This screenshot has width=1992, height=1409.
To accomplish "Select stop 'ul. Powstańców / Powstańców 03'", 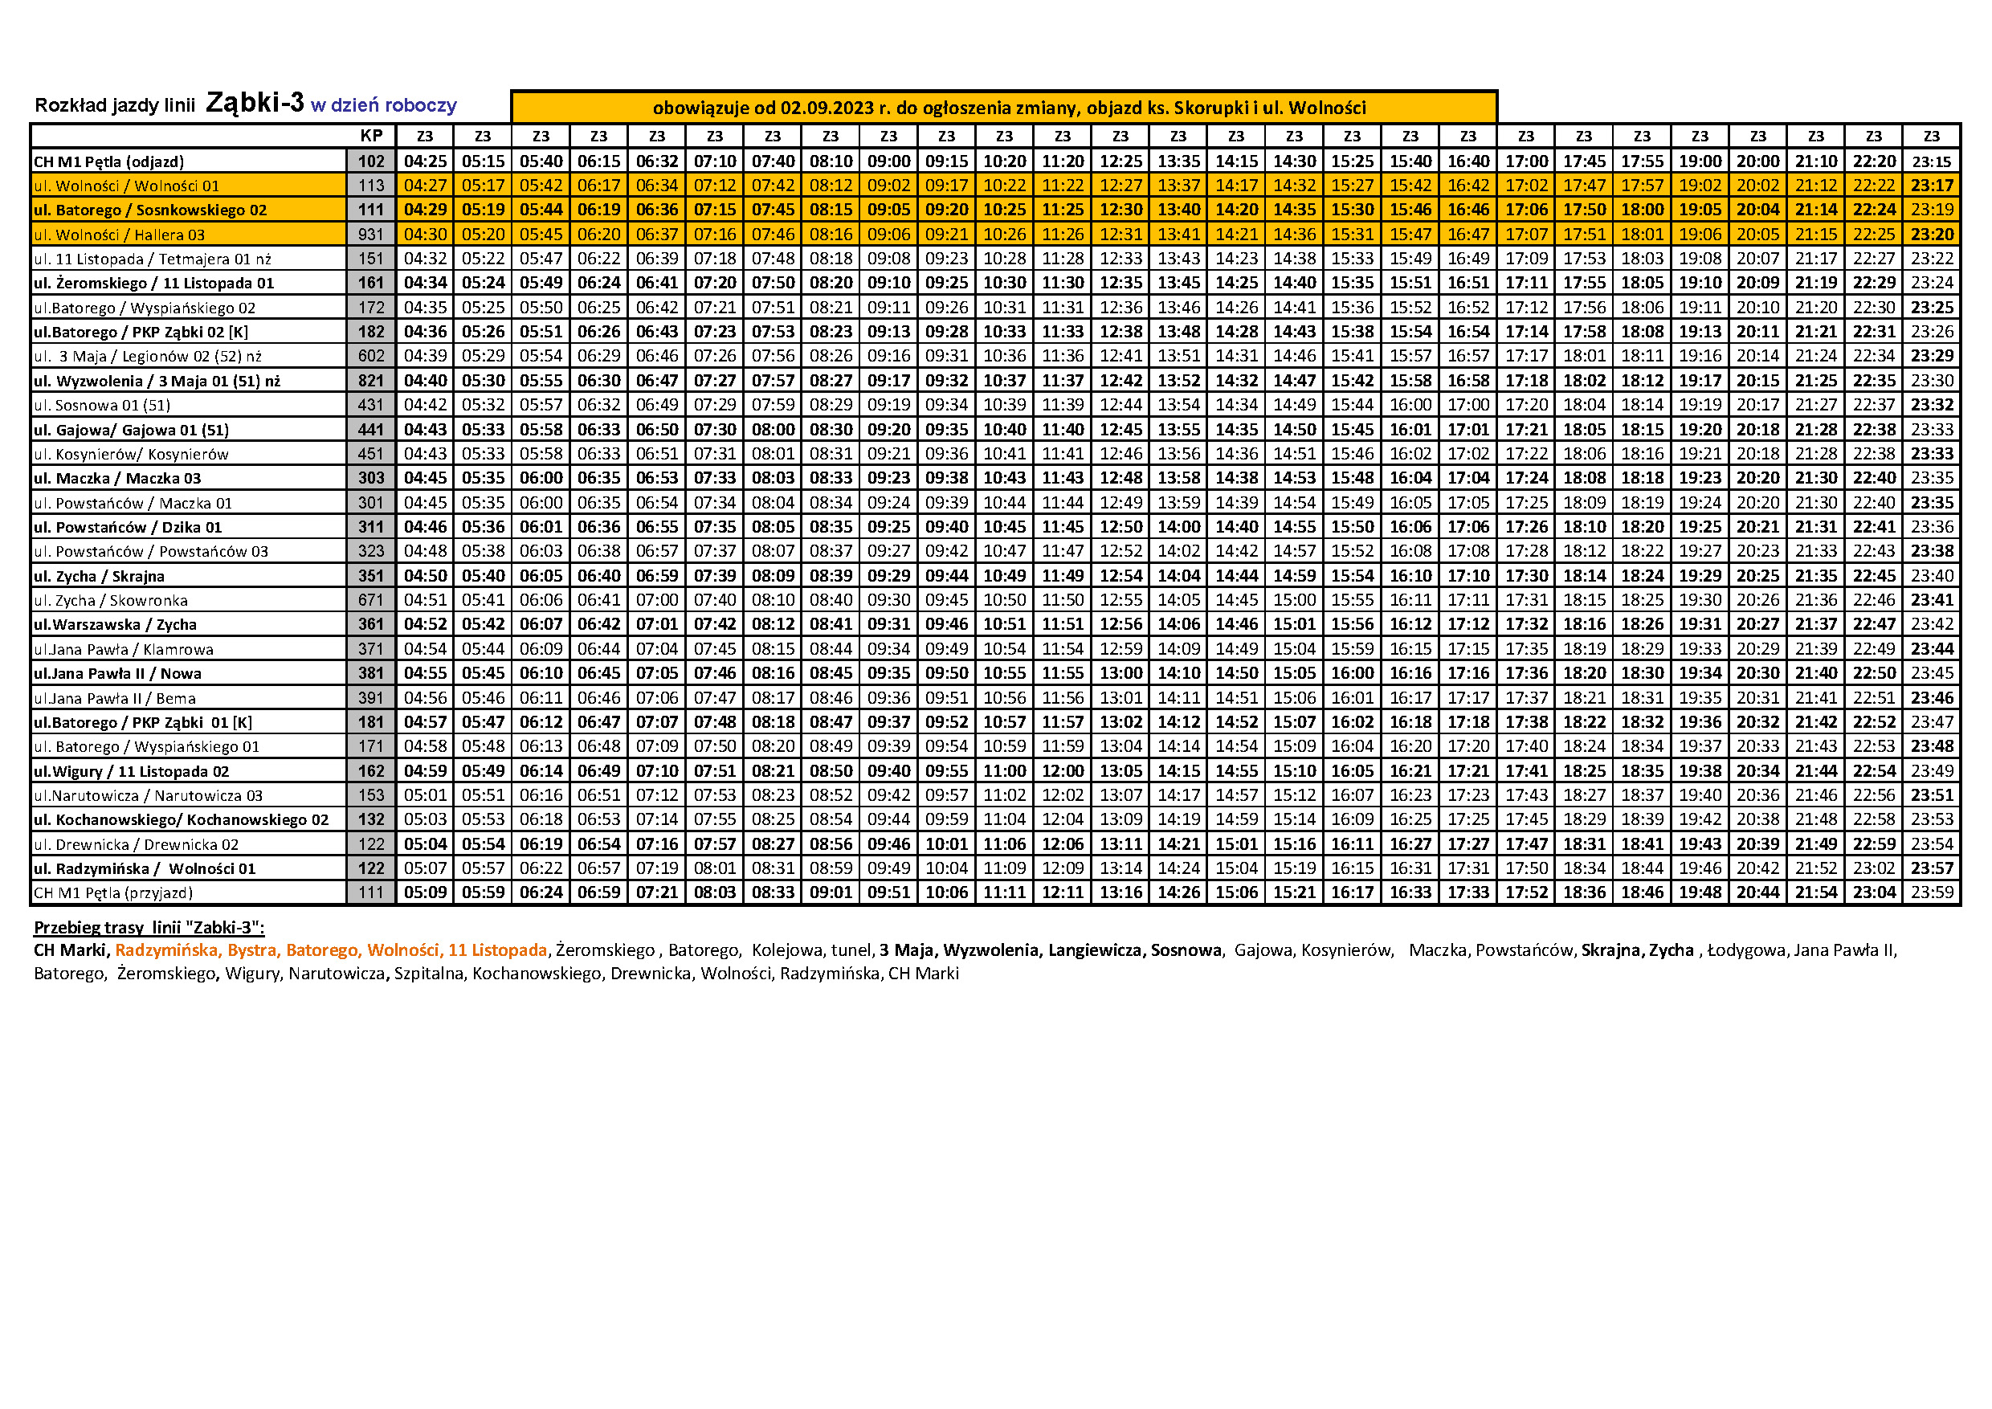I will [x=151, y=552].
